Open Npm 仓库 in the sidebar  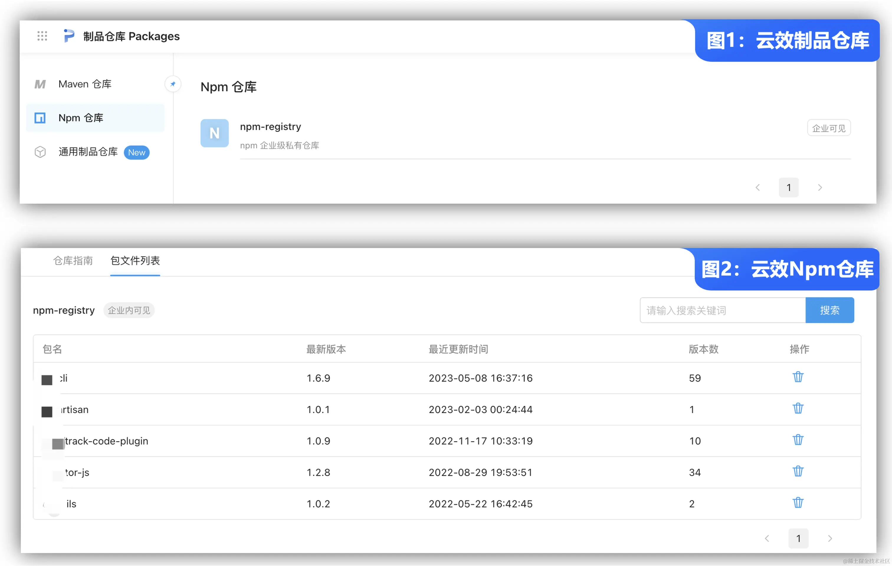click(x=81, y=118)
